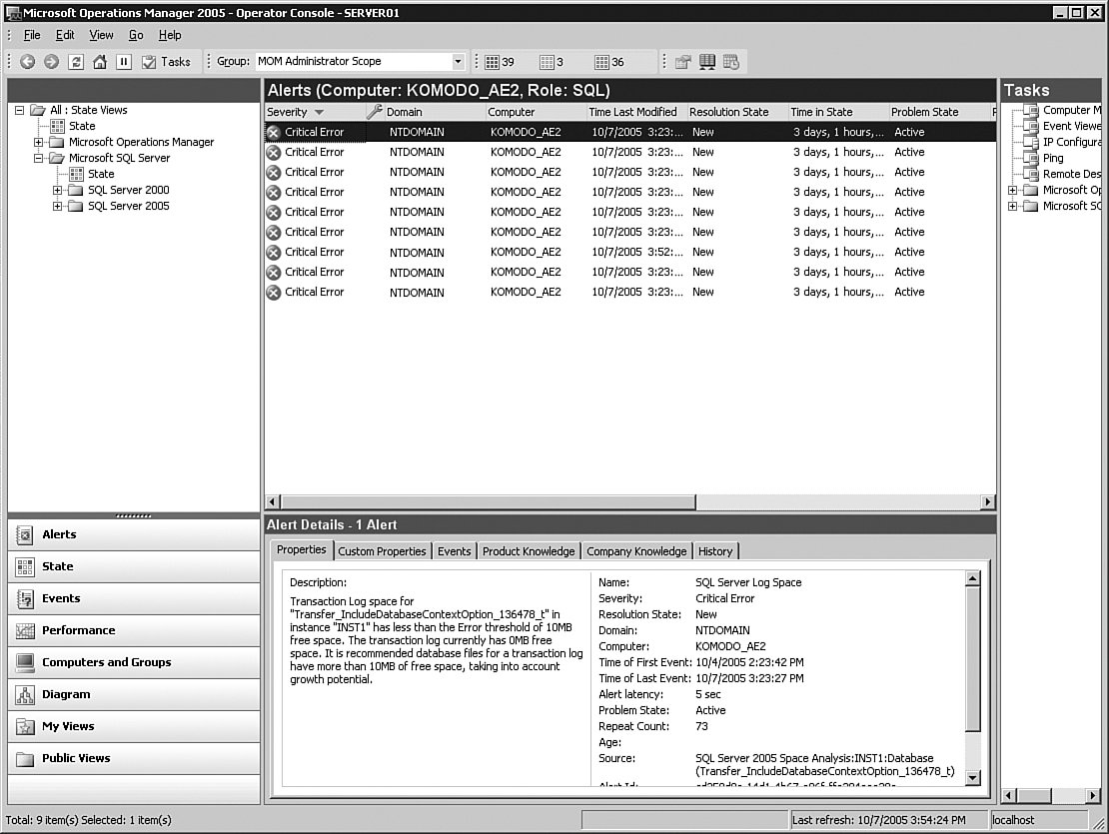The width and height of the screenshot is (1109, 834).
Task: Click the Back navigation arrow in toolbar
Action: tap(27, 62)
